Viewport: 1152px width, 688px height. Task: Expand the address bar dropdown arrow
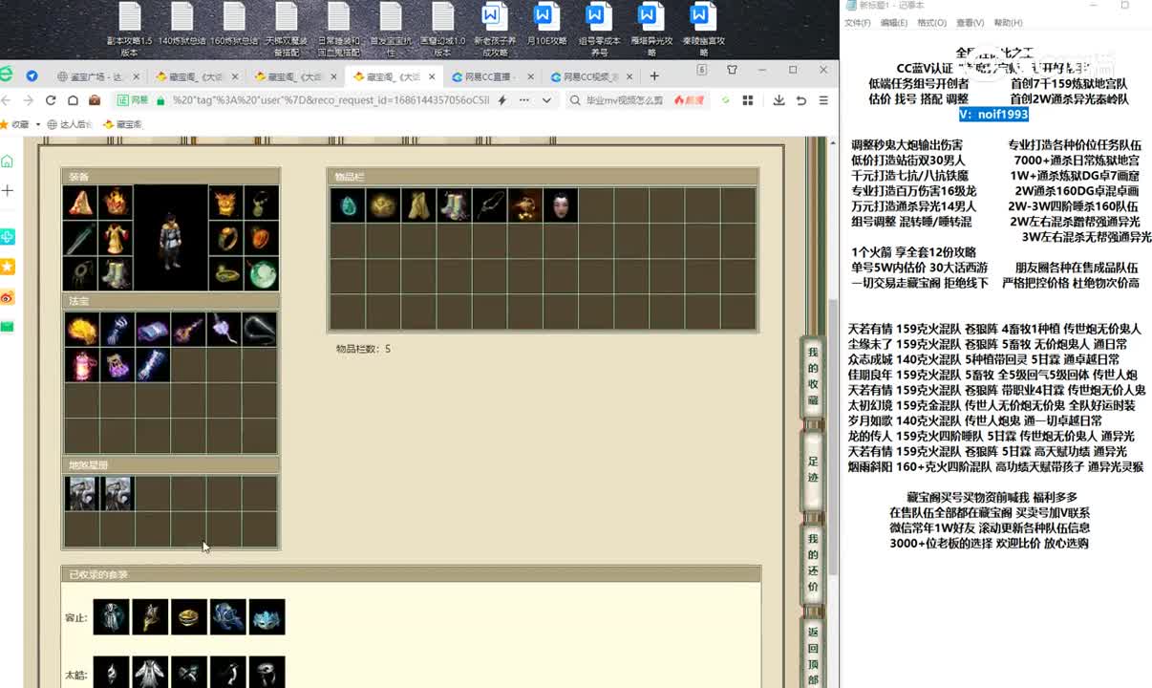546,99
